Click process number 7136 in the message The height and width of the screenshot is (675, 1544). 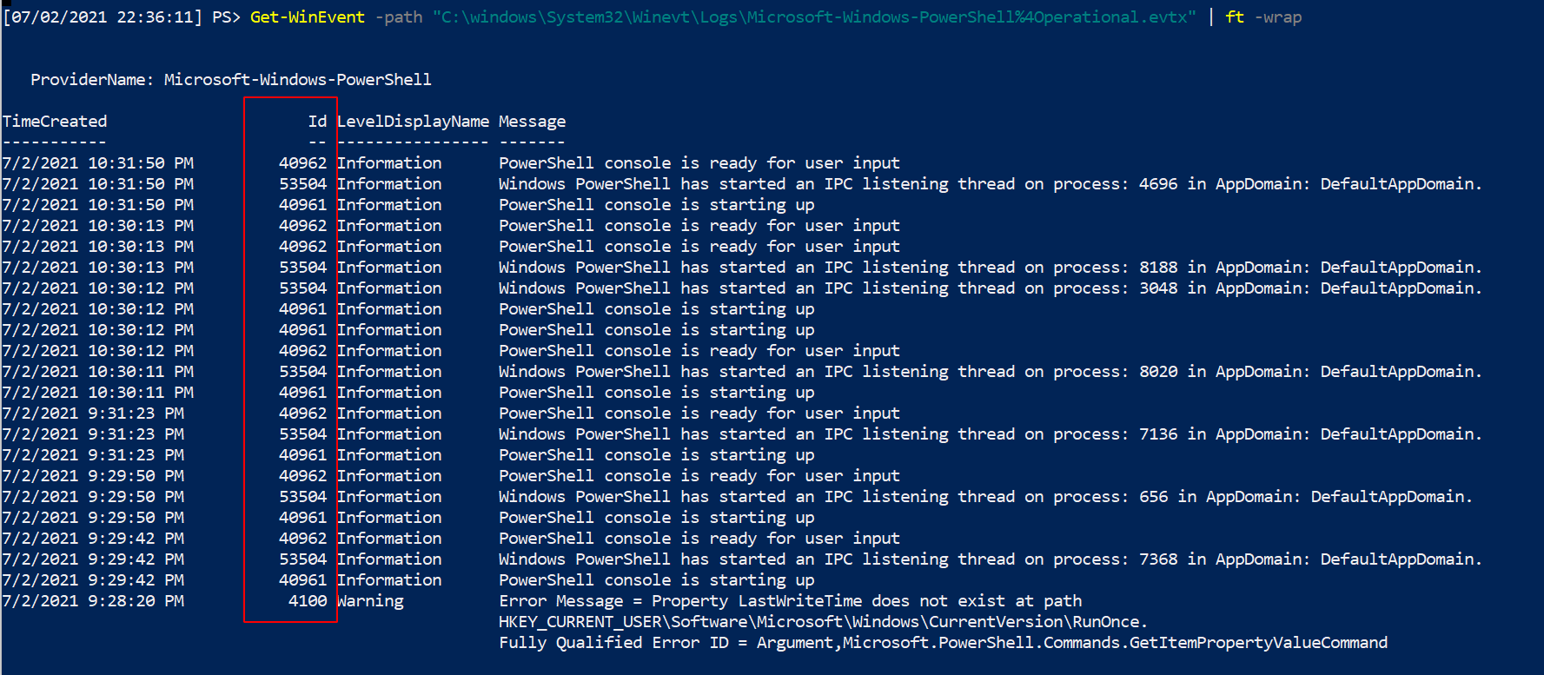click(x=1158, y=434)
